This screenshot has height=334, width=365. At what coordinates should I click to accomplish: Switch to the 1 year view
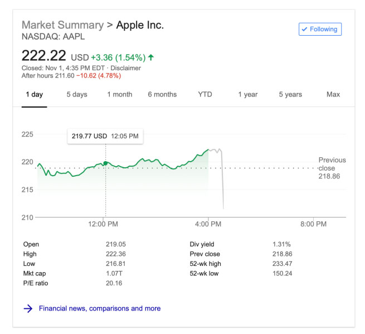click(x=248, y=94)
